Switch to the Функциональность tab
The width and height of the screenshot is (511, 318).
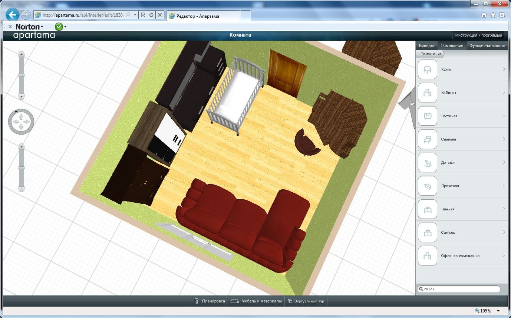click(x=487, y=45)
